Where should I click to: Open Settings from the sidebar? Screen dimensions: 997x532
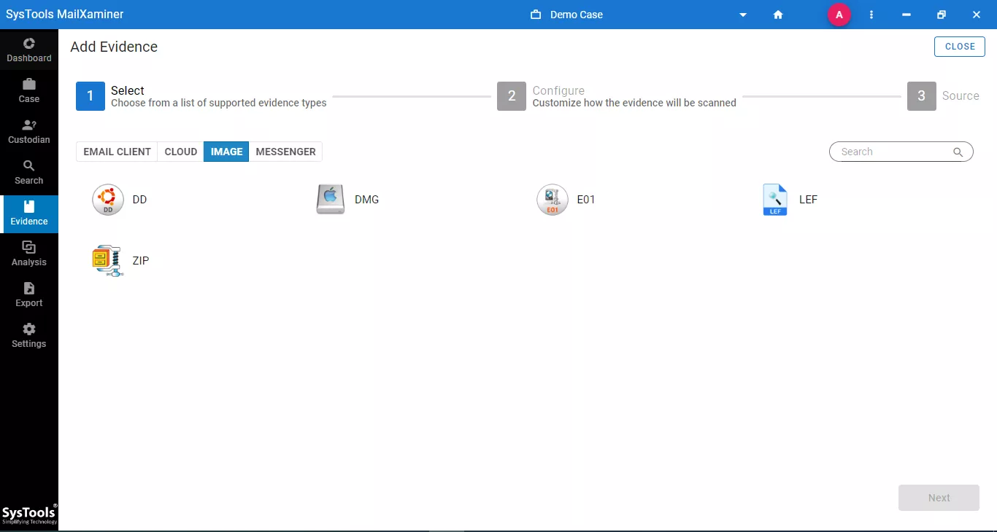click(29, 335)
